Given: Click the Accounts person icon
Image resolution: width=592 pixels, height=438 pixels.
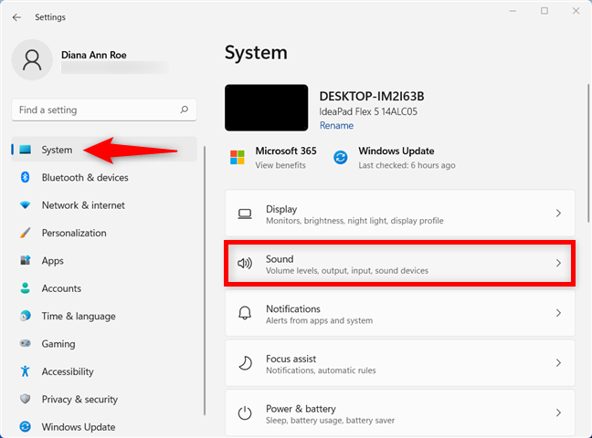Looking at the screenshot, I should [x=26, y=288].
